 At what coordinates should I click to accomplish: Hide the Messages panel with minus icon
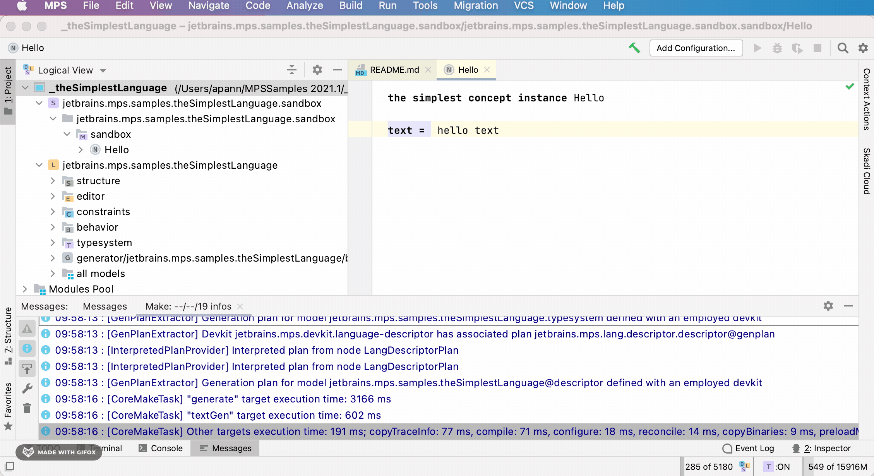click(x=848, y=306)
